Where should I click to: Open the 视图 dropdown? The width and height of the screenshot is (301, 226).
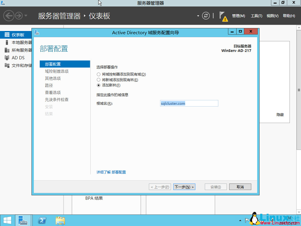point(272,16)
